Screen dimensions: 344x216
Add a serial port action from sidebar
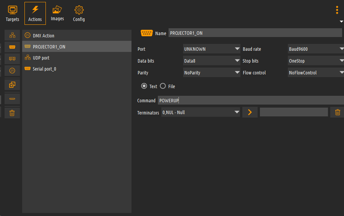12,47
